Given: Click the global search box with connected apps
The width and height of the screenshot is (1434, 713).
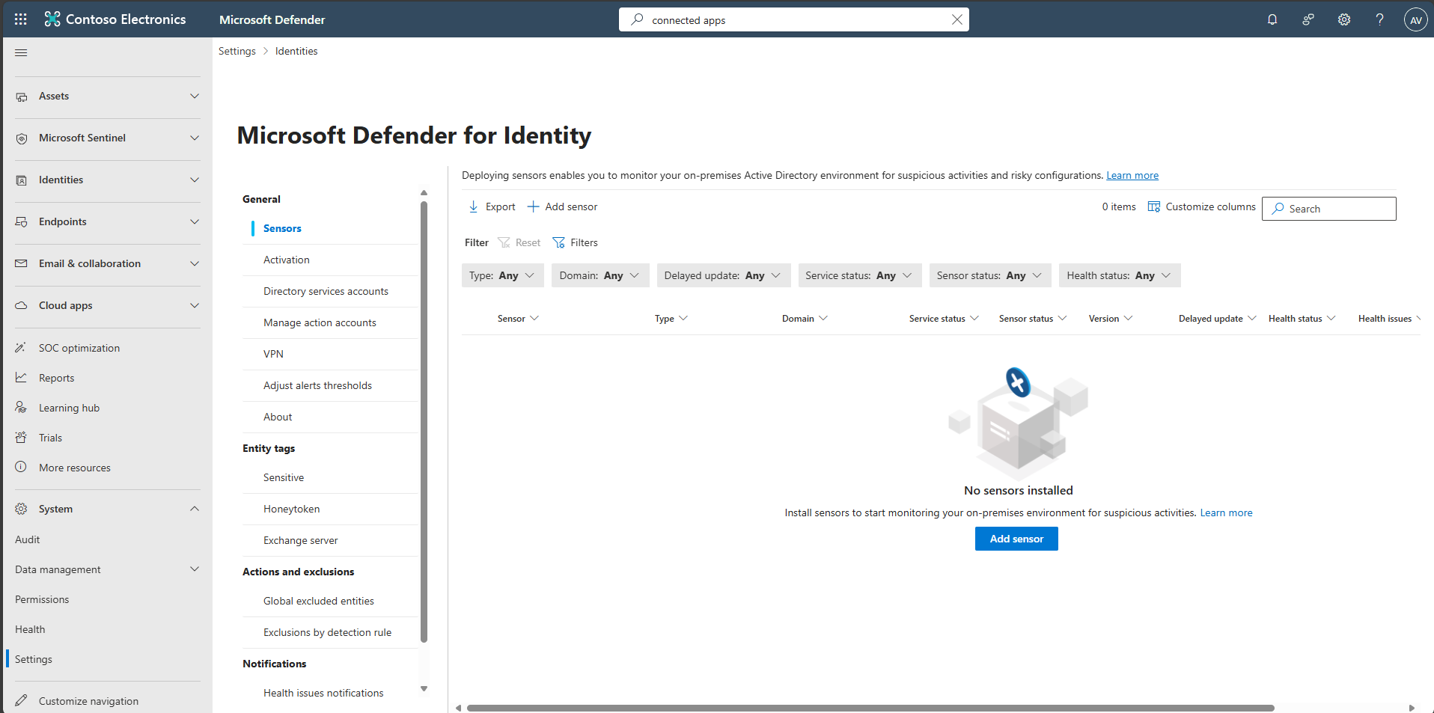Looking at the screenshot, I should point(793,19).
